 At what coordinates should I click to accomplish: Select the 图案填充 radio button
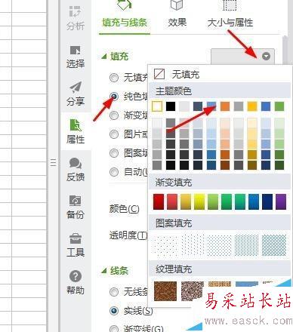[x=114, y=153]
